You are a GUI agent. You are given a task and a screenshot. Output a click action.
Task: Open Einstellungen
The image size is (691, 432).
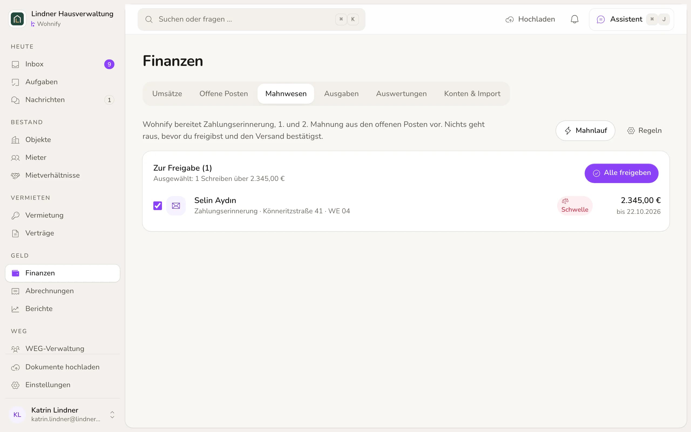point(63,385)
